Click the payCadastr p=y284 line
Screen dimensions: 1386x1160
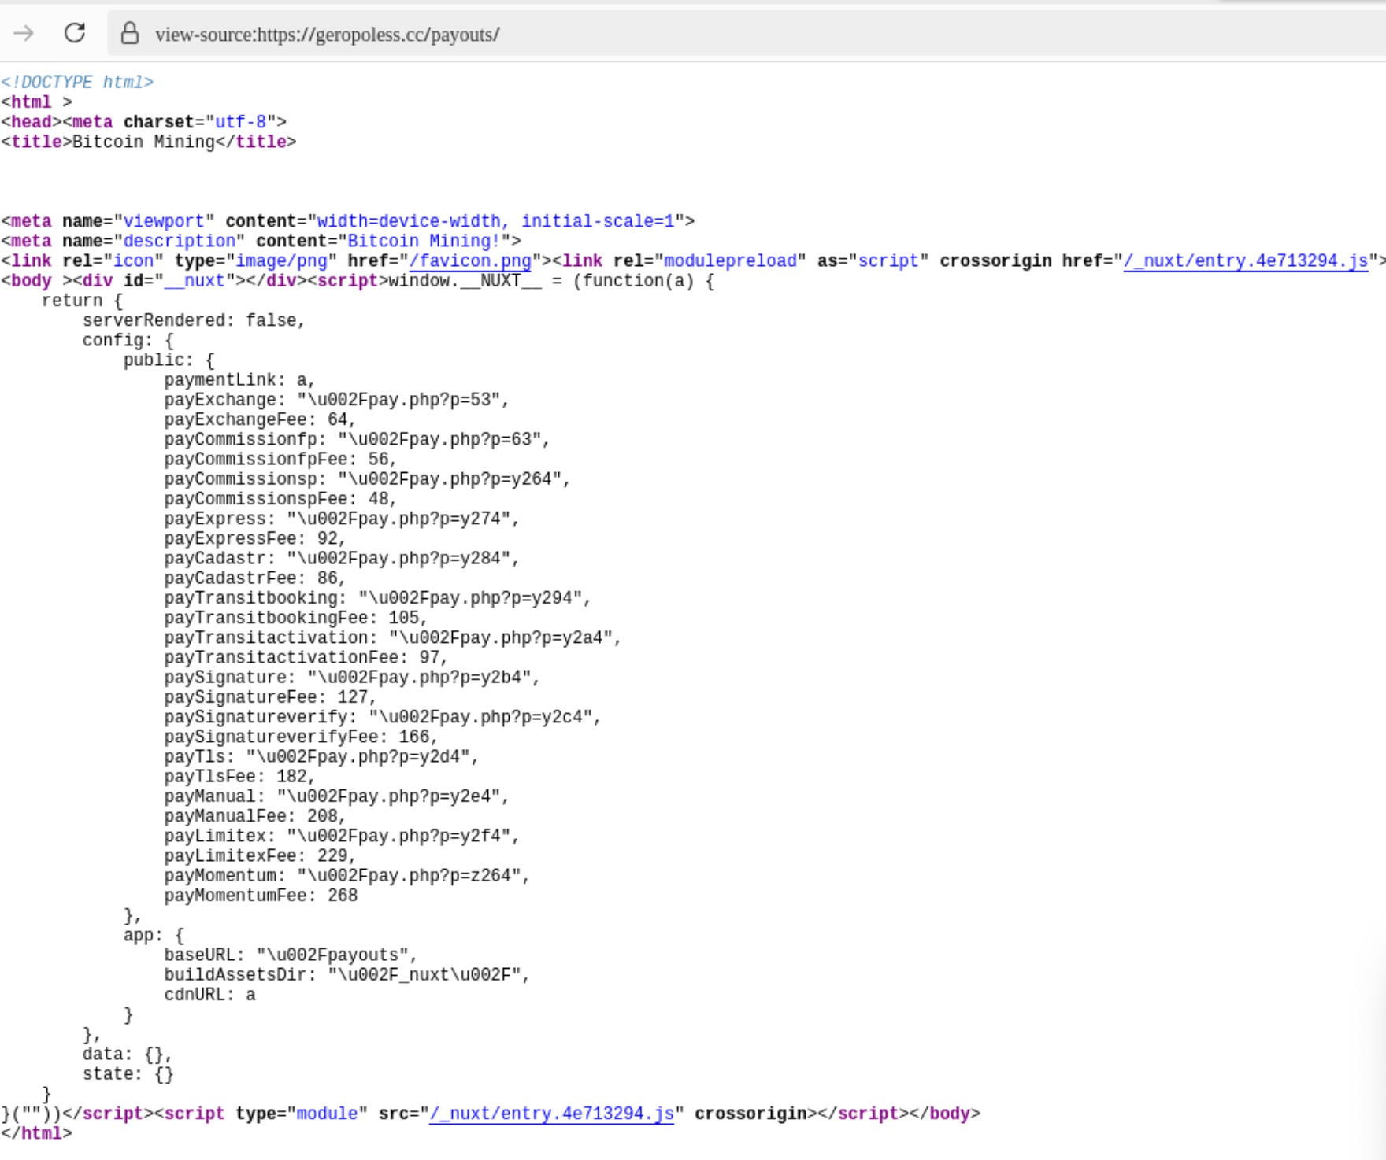(342, 559)
